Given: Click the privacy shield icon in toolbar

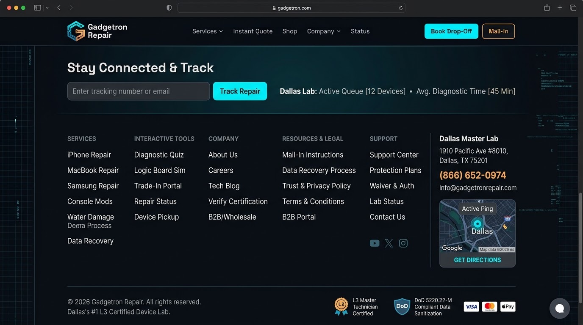Looking at the screenshot, I should click(x=169, y=8).
